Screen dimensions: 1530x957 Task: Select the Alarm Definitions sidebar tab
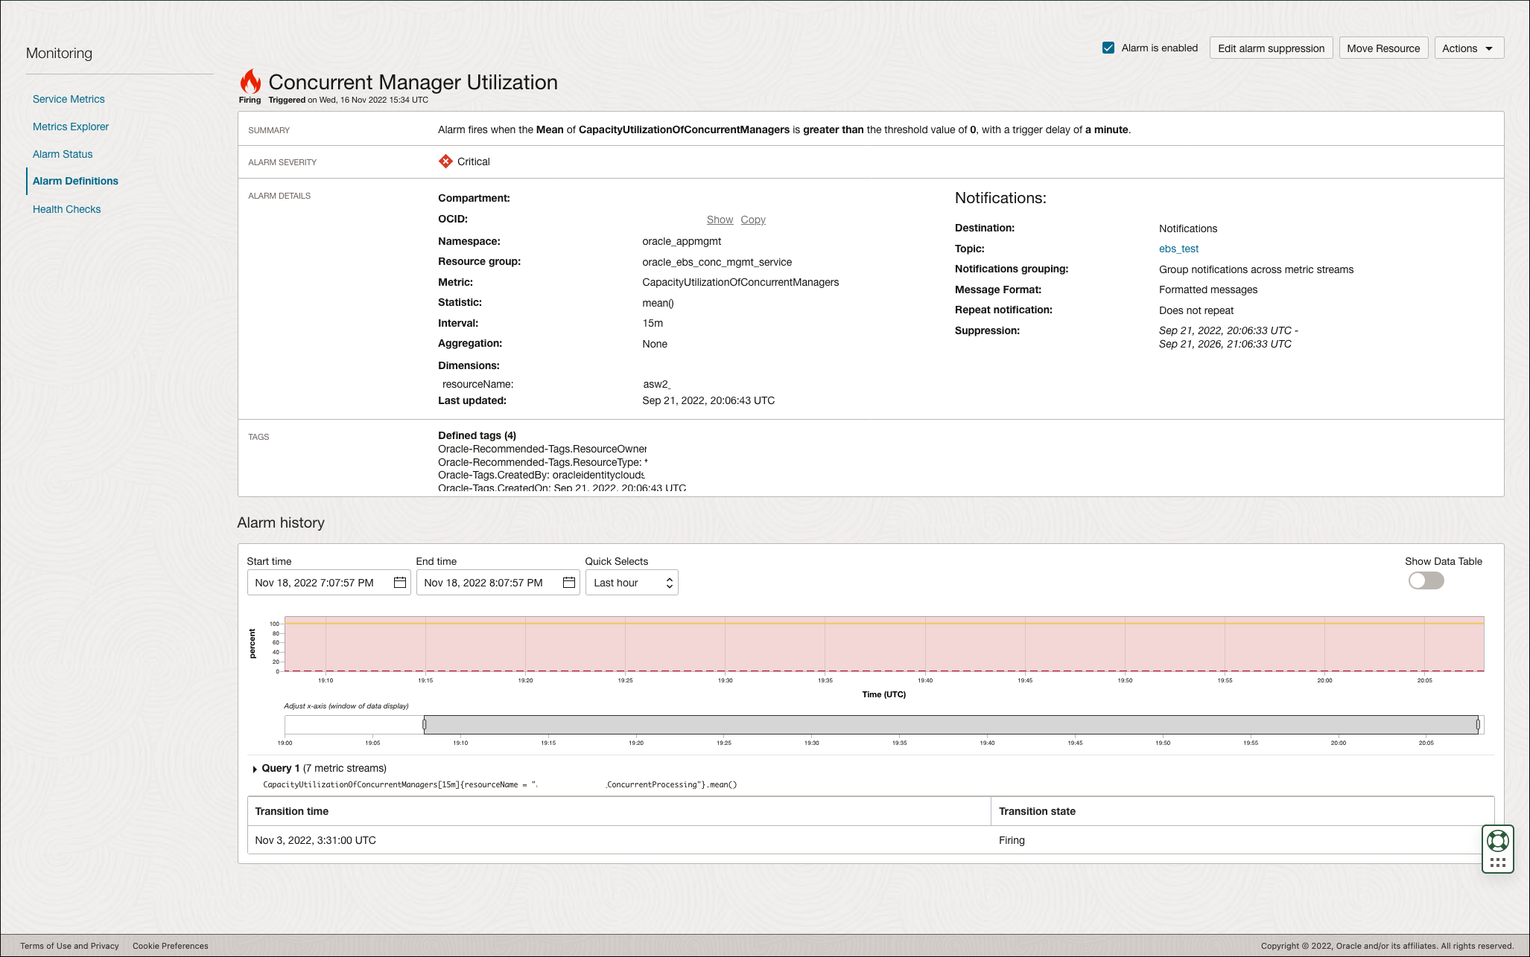click(x=75, y=181)
